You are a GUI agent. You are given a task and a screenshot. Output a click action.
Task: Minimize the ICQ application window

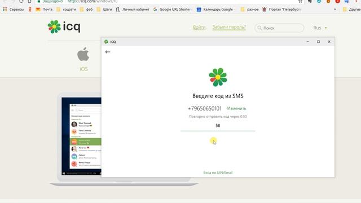[307, 42]
